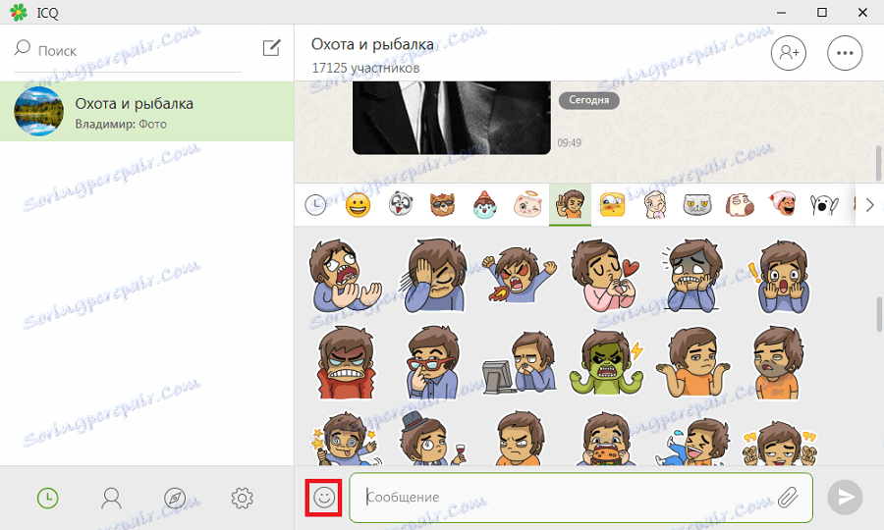Pick the air quotes sticker
The height and width of the screenshot is (530, 884).
(780, 444)
